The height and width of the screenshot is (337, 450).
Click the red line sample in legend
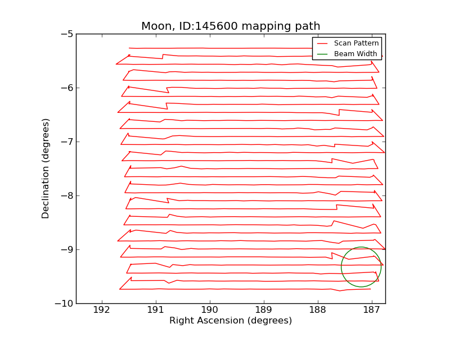(x=323, y=43)
